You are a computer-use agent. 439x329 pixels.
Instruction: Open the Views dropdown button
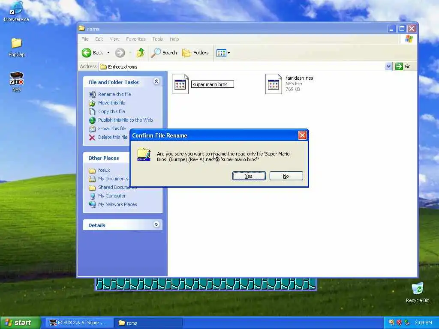coord(223,53)
